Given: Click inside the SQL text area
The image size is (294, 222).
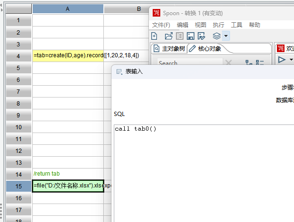Looking at the screenshot, I should [x=204, y=170].
